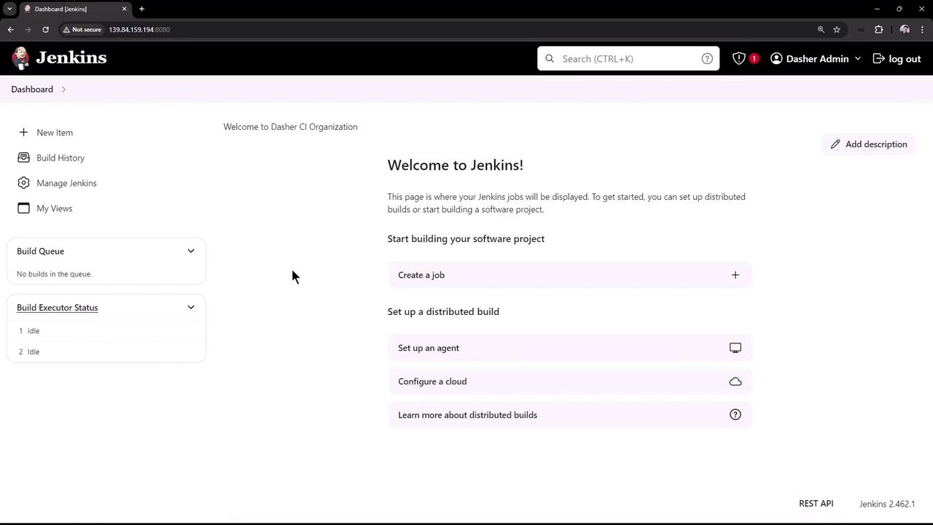This screenshot has height=525, width=933.
Task: Select executor 2 Idle row
Action: (106, 351)
